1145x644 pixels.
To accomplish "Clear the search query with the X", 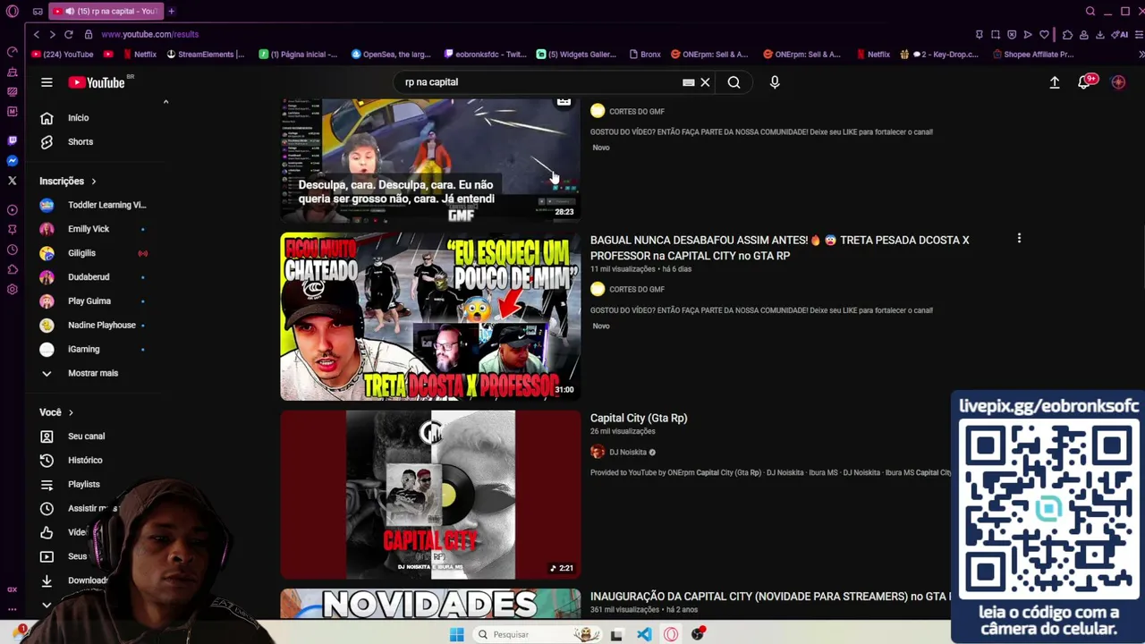I will pyautogui.click(x=705, y=82).
